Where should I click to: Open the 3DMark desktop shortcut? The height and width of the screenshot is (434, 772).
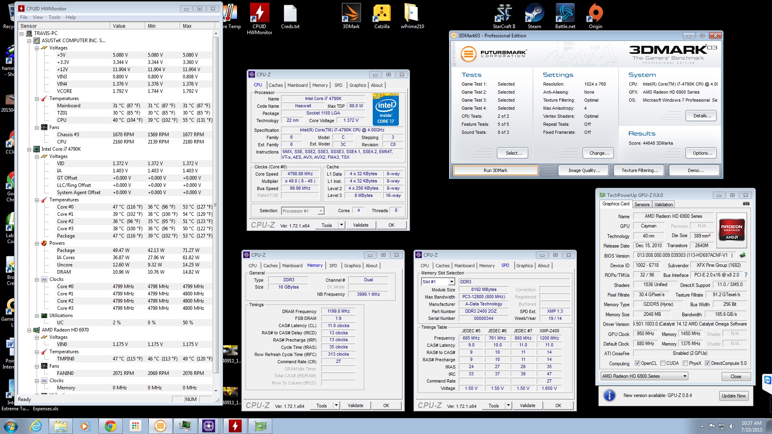pyautogui.click(x=351, y=16)
